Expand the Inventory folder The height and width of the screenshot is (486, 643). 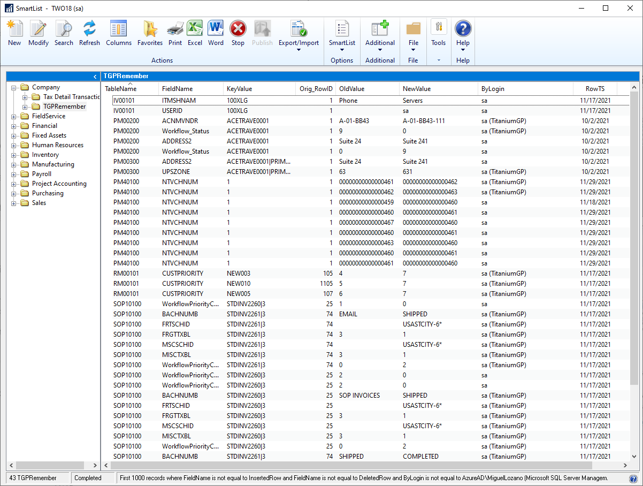tap(14, 155)
